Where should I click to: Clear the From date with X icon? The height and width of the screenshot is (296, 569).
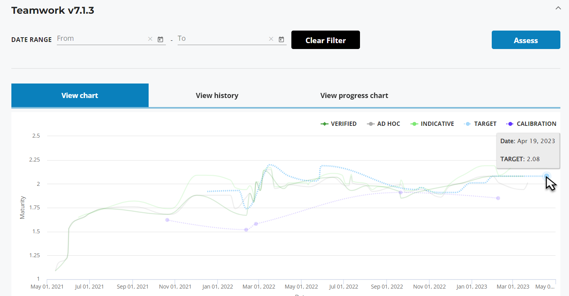tap(150, 39)
